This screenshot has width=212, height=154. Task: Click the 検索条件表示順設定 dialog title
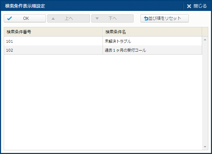tap(25, 6)
